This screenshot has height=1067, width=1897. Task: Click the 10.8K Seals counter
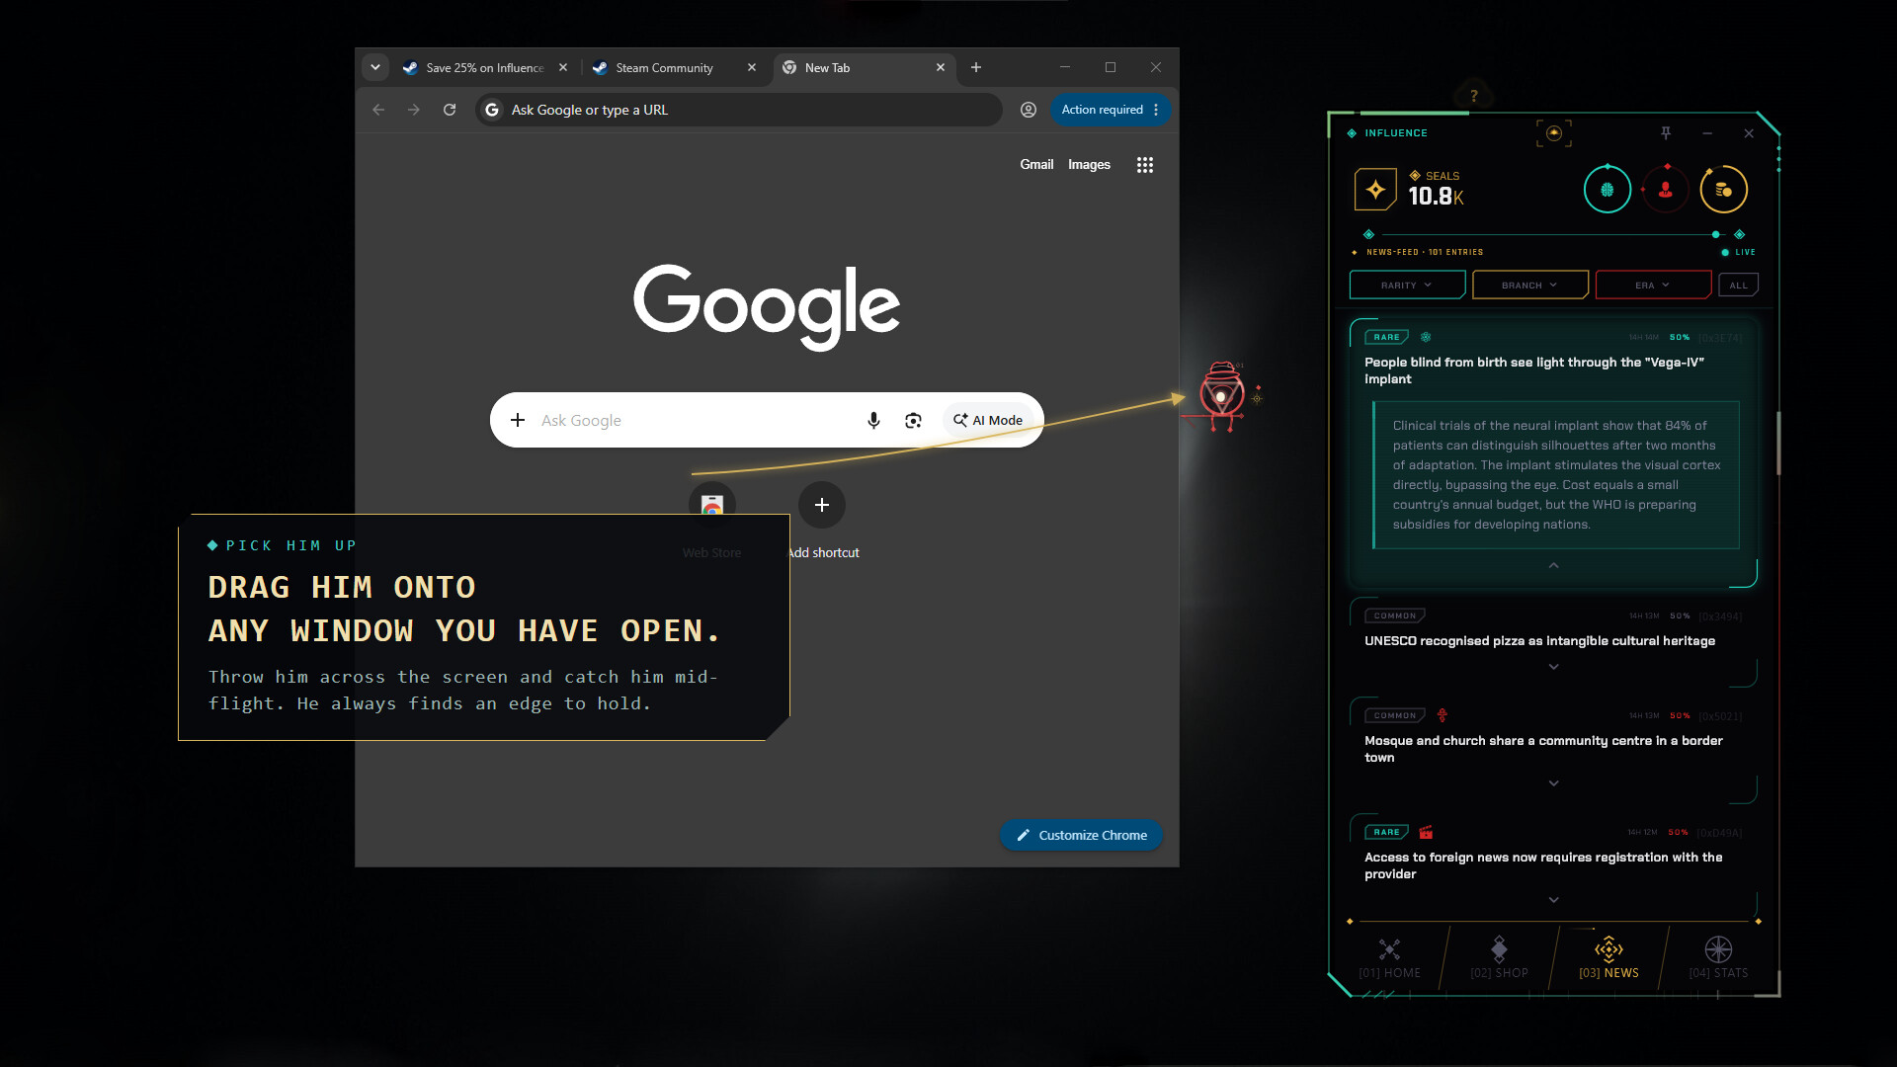(1436, 196)
